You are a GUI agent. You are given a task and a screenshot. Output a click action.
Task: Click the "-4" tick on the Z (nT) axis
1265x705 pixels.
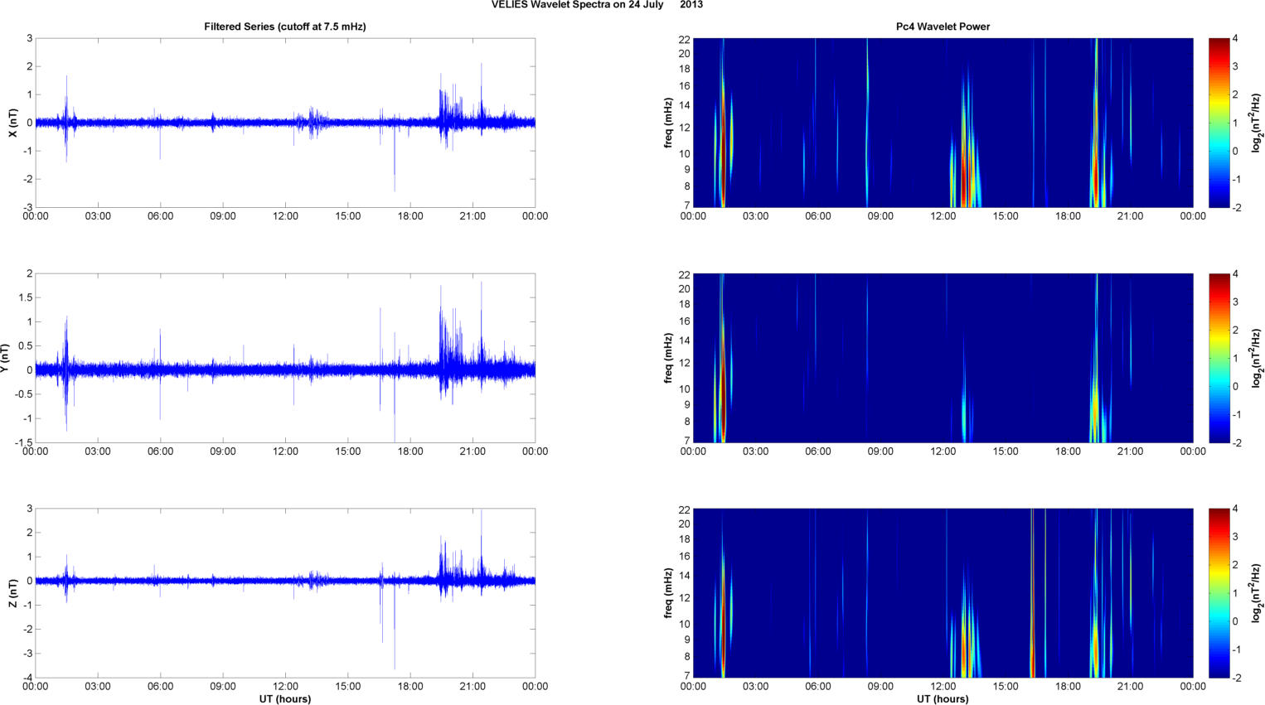coord(27,678)
